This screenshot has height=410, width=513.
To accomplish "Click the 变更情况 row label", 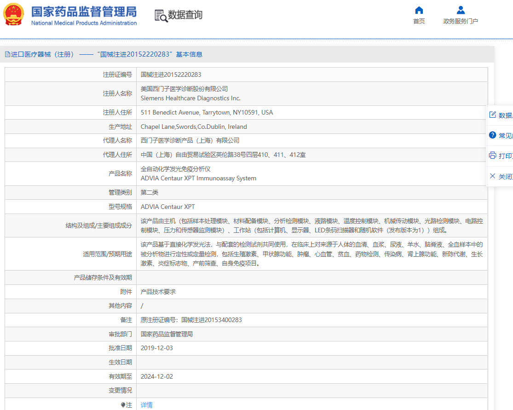I will pos(120,390).
